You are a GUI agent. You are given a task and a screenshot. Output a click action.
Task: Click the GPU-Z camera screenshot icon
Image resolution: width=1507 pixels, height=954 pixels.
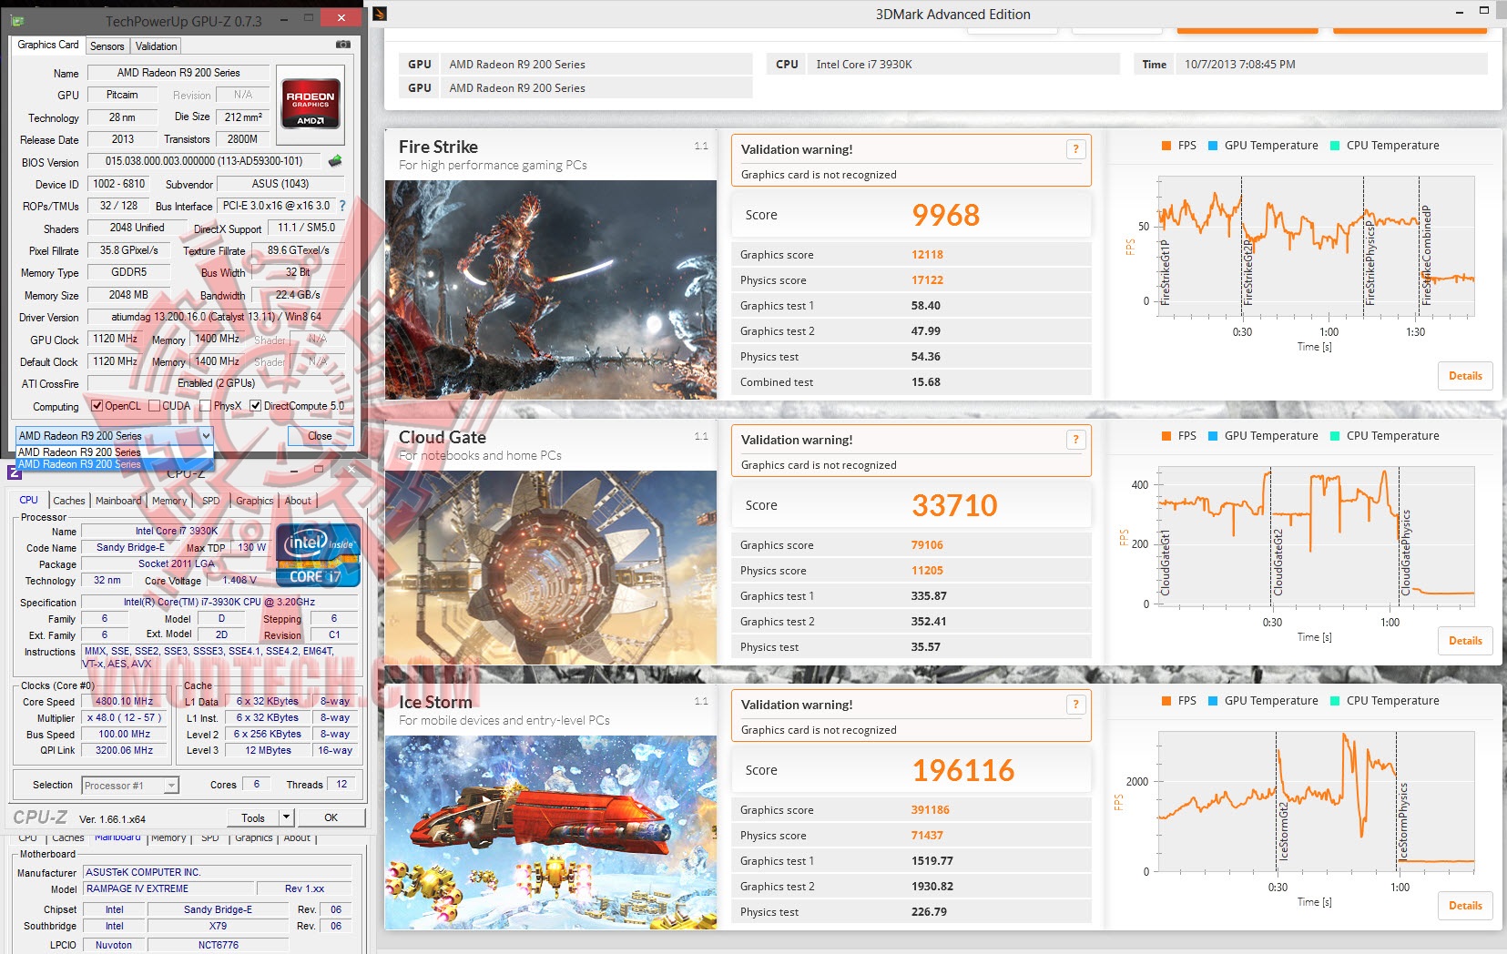(x=342, y=45)
